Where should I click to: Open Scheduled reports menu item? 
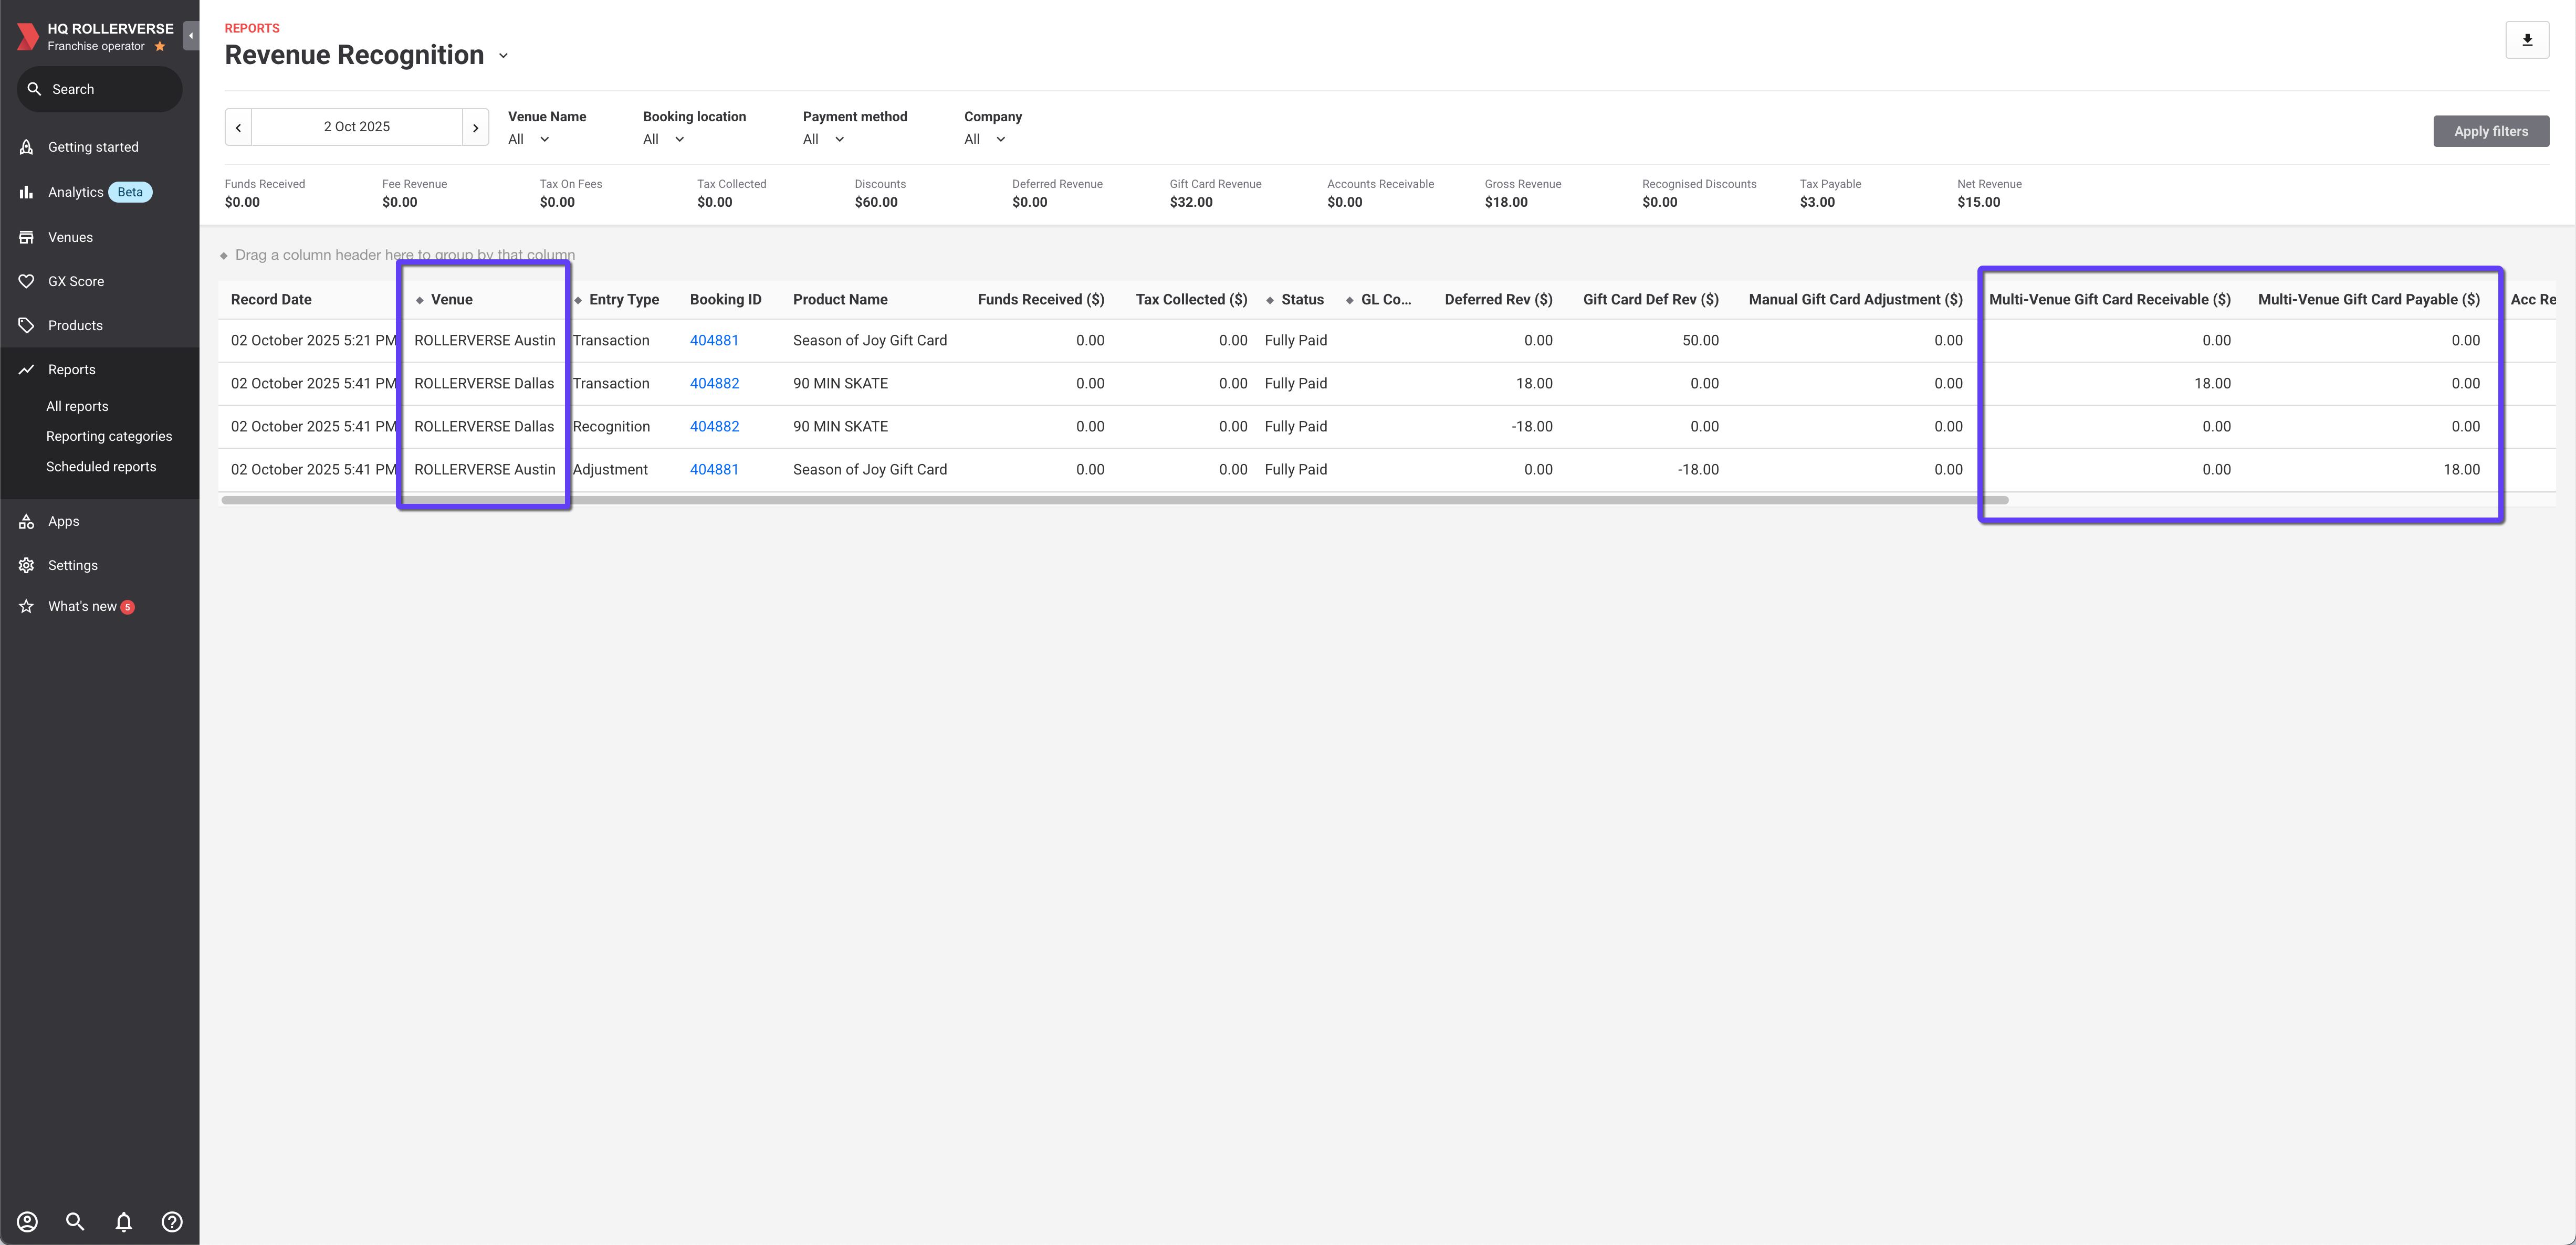click(x=101, y=466)
